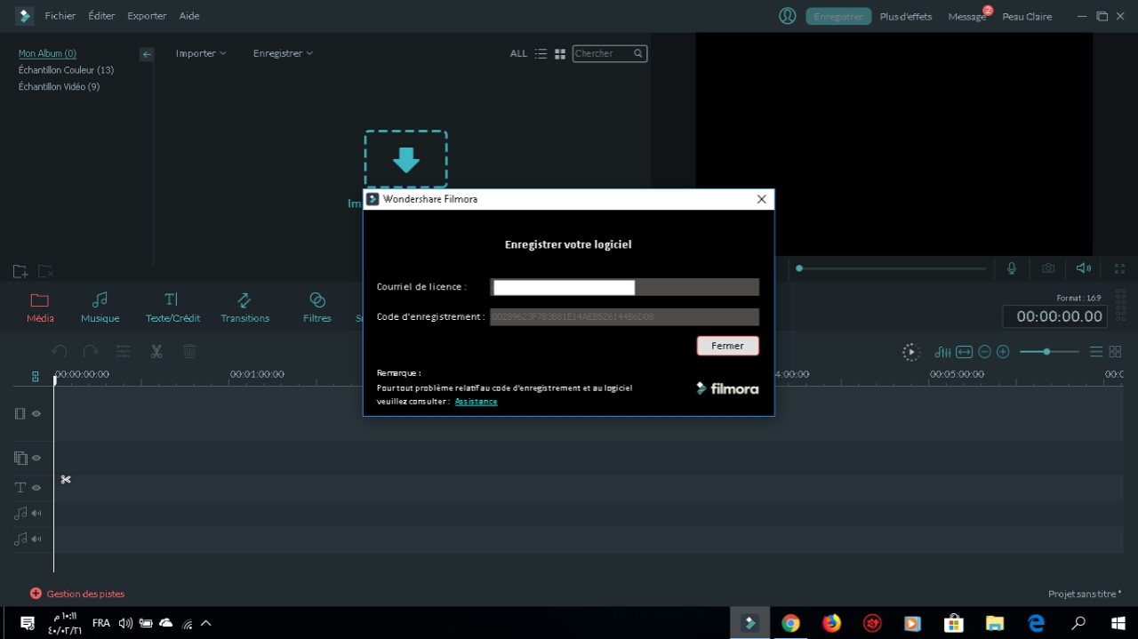
Task: Delete the selected album folder
Action: point(45,271)
